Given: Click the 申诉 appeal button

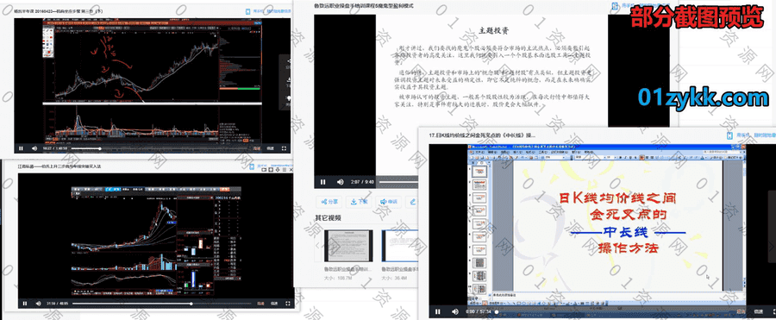Looking at the screenshot, I should click(x=389, y=202).
